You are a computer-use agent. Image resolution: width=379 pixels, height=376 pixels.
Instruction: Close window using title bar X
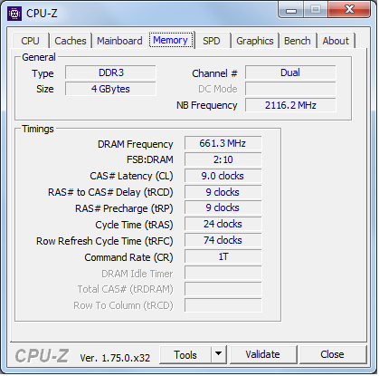pyautogui.click(x=349, y=9)
